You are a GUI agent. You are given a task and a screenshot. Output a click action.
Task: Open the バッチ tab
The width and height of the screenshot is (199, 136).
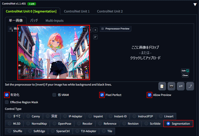[x=34, y=21]
